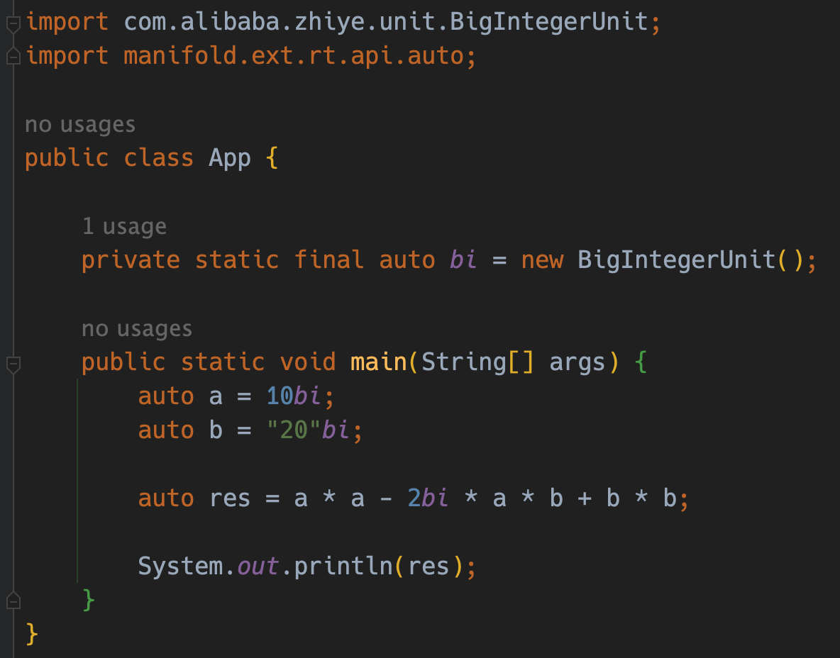This screenshot has height=658, width=840.
Task: Click the args parameter name
Action: coord(577,362)
